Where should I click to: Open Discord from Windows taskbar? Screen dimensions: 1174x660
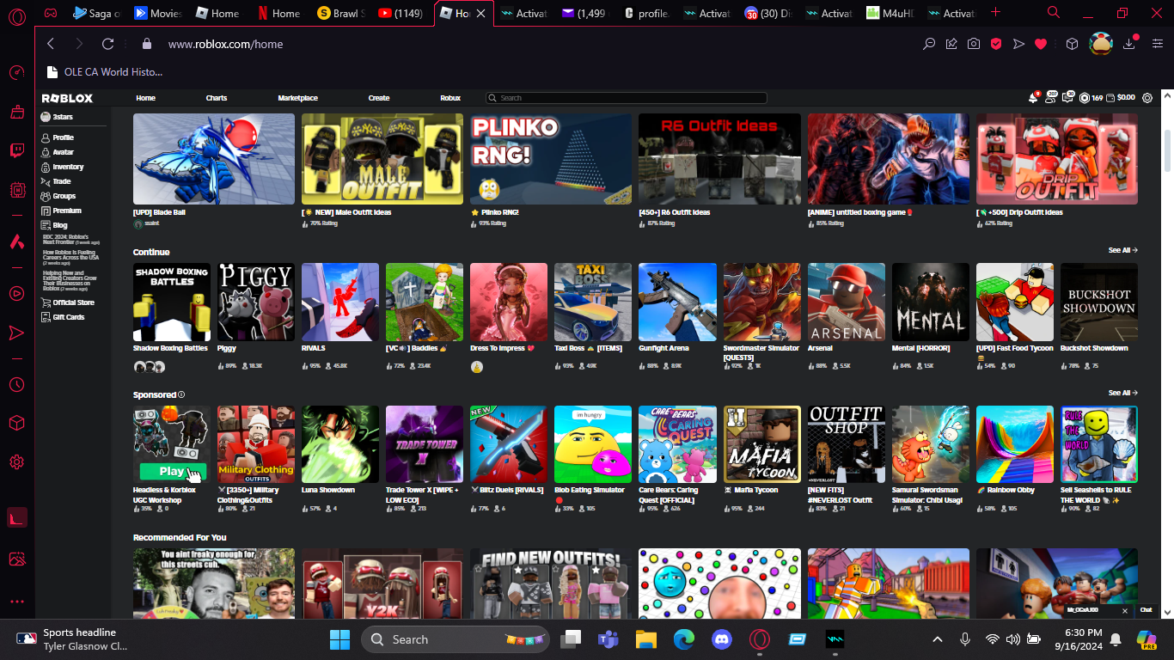pos(721,639)
